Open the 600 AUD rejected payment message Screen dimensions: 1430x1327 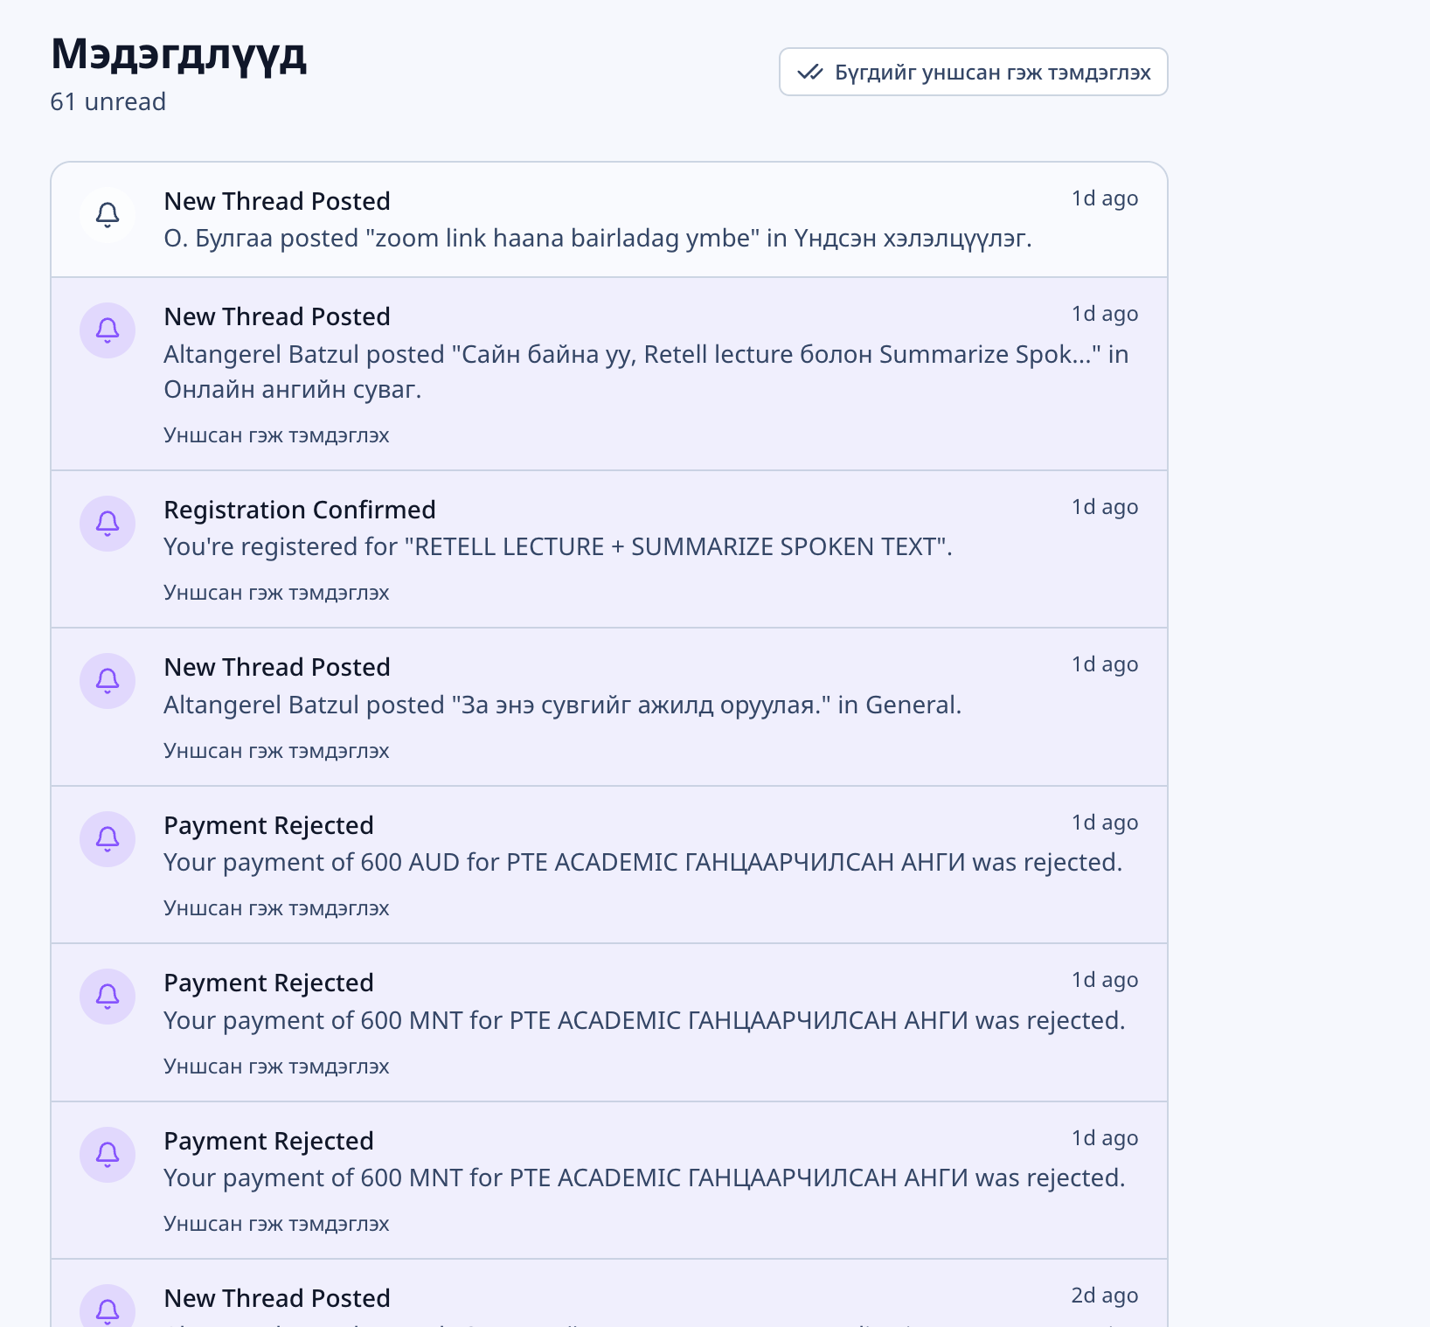tap(642, 862)
